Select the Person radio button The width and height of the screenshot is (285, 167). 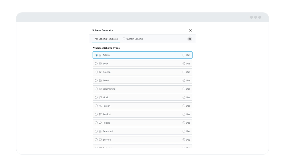click(x=96, y=106)
